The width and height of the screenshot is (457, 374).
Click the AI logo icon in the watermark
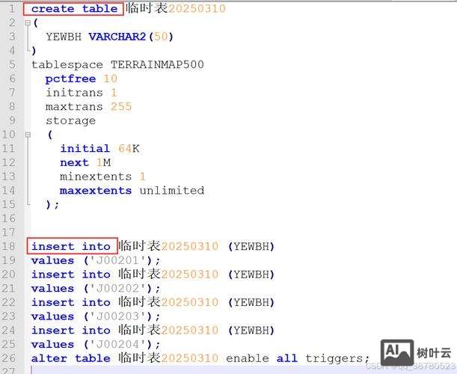397,352
